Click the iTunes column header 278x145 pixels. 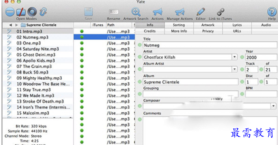click(98, 25)
